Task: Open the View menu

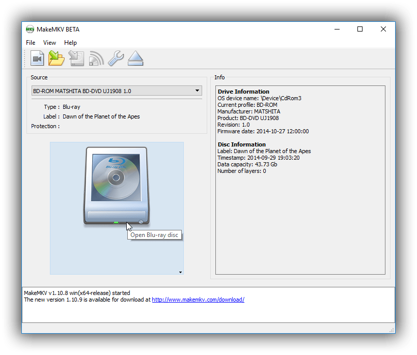Action: pyautogui.click(x=49, y=43)
